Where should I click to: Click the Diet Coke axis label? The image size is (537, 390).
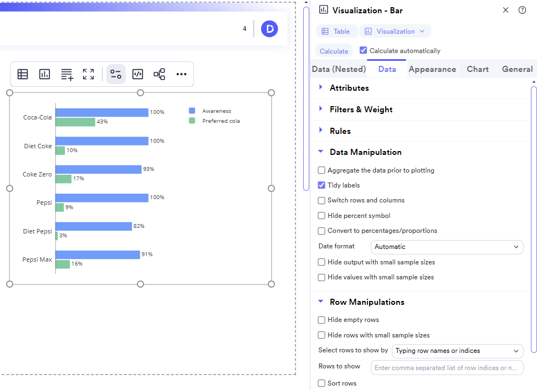click(38, 146)
